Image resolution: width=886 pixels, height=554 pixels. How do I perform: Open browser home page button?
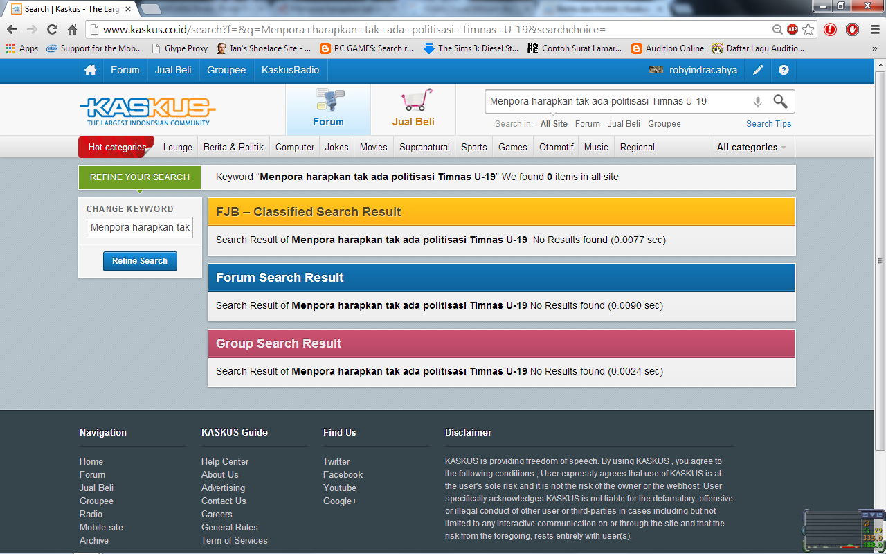tap(72, 29)
